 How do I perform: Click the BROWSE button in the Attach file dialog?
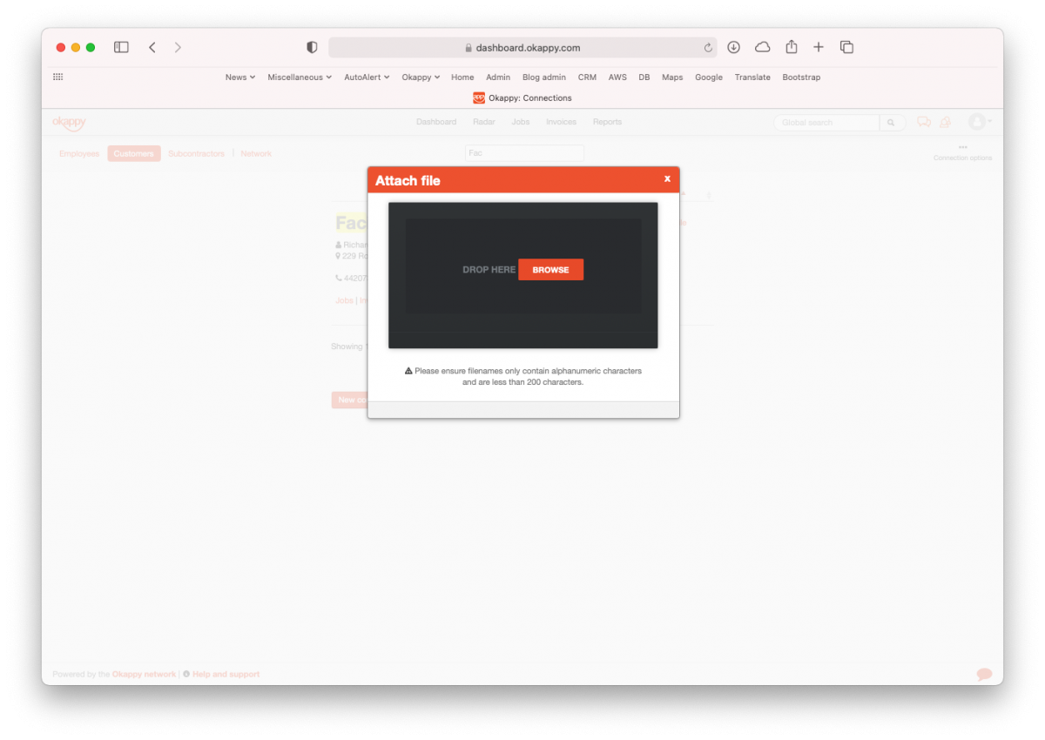pos(550,269)
